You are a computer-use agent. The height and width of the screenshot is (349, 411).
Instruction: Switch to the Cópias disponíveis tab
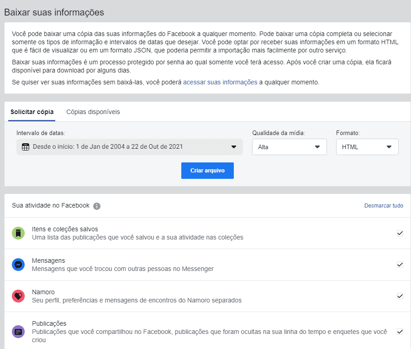point(93,112)
